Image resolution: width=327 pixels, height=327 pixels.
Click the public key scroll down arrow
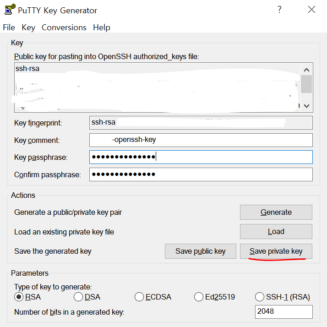(306, 106)
